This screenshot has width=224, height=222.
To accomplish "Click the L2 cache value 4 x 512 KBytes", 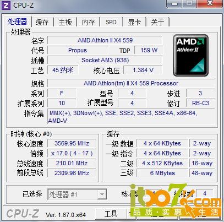I will coord(162,163).
